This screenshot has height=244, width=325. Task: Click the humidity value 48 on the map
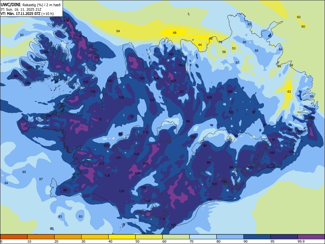[175, 33]
